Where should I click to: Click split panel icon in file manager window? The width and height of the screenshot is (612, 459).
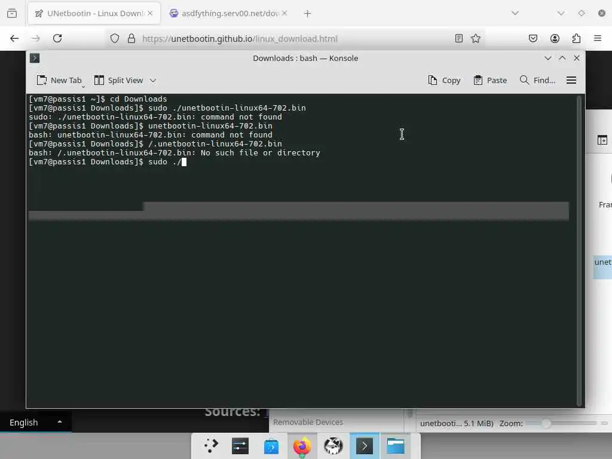coord(602,140)
